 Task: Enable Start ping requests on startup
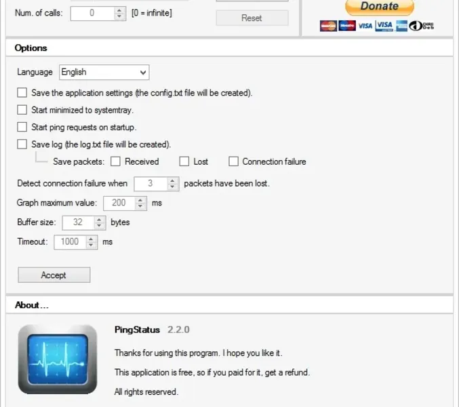pos(22,127)
